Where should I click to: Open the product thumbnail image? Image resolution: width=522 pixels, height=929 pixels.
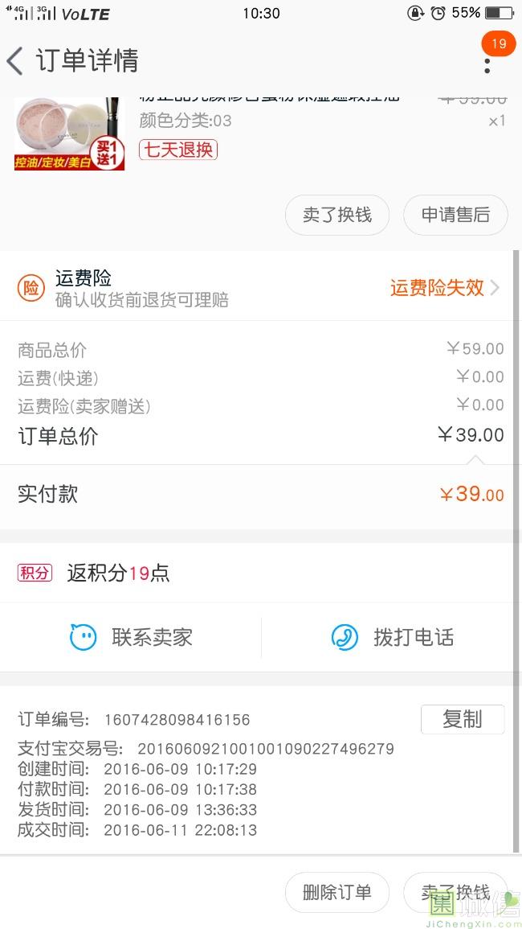click(69, 134)
